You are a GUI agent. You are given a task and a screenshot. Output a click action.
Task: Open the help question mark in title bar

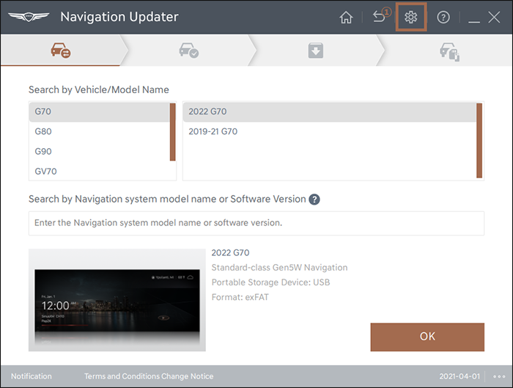click(x=443, y=17)
